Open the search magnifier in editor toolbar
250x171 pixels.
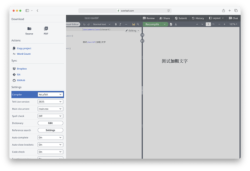tap(138, 24)
